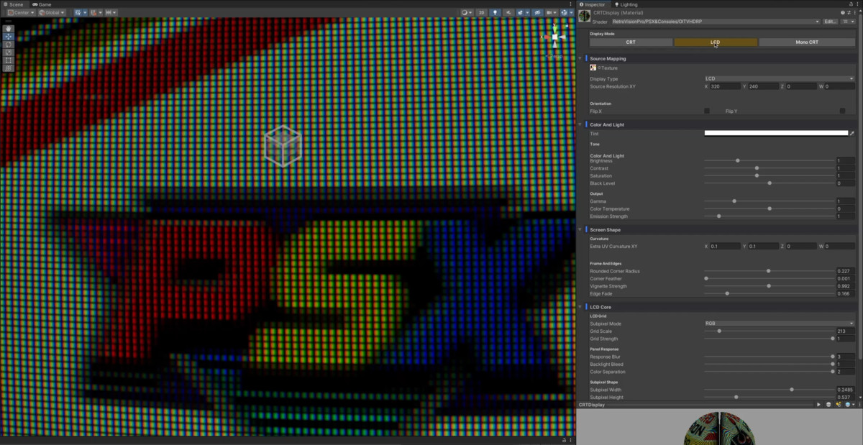Viewport: 863px width, 445px height.
Task: Enable Flip Y checkbox
Action: (x=842, y=111)
